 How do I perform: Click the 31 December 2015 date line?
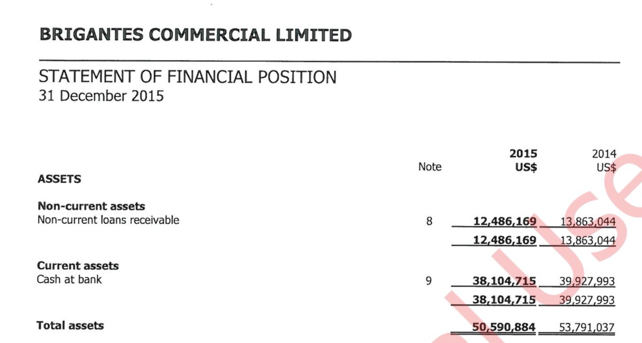point(101,97)
